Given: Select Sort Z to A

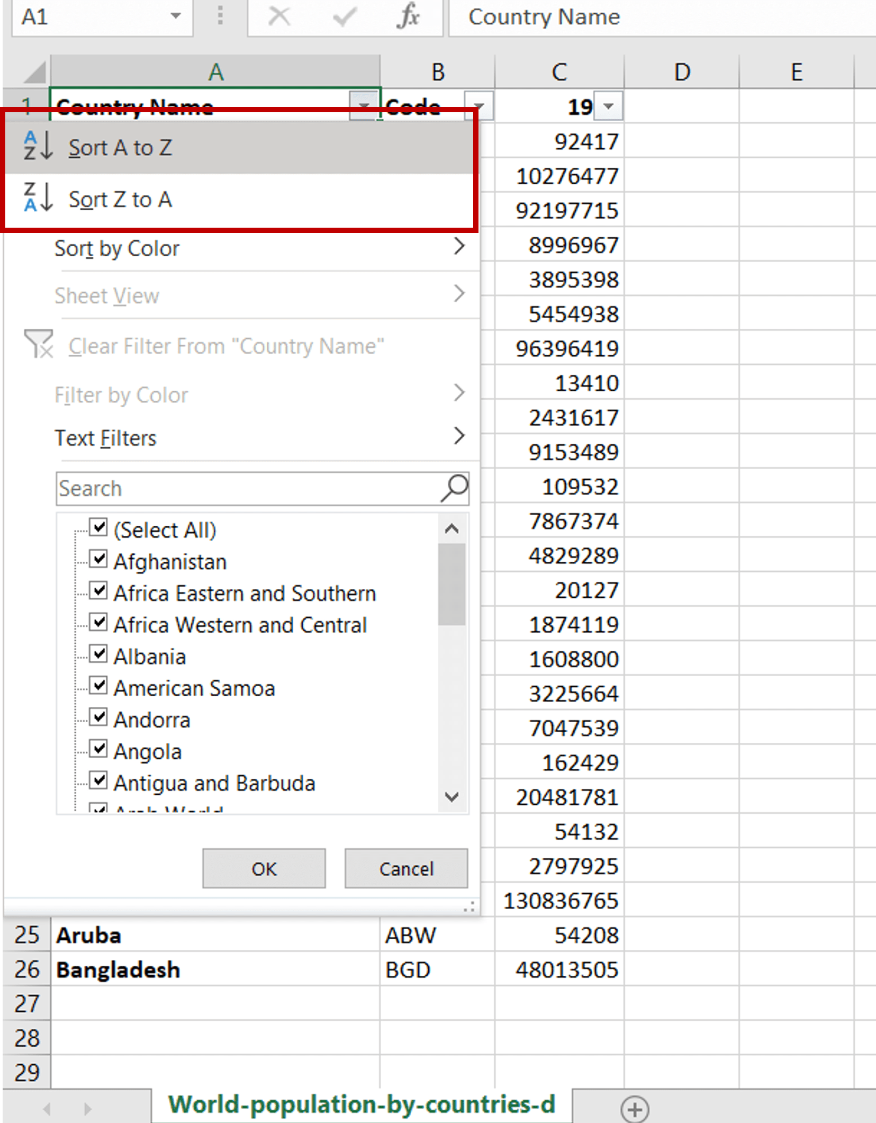Looking at the screenshot, I should point(120,199).
